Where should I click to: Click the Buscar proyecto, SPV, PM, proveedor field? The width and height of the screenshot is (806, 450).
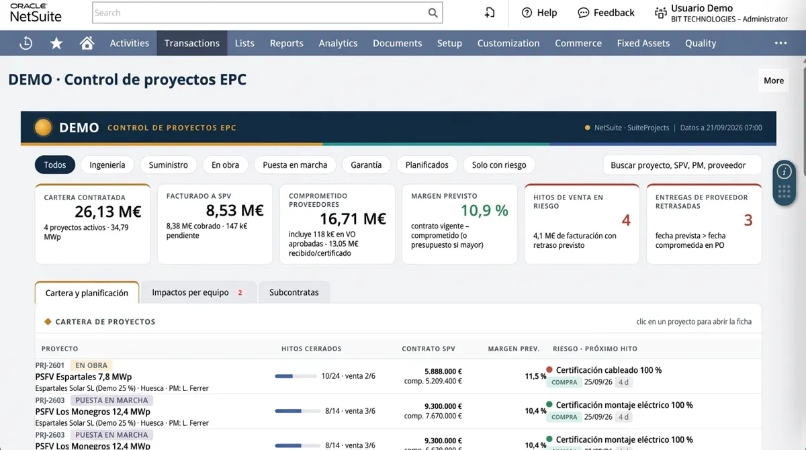tap(682, 165)
